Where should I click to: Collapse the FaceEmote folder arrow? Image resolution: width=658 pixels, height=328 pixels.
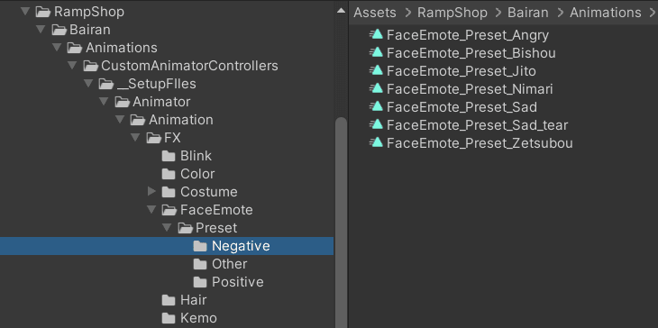click(151, 210)
